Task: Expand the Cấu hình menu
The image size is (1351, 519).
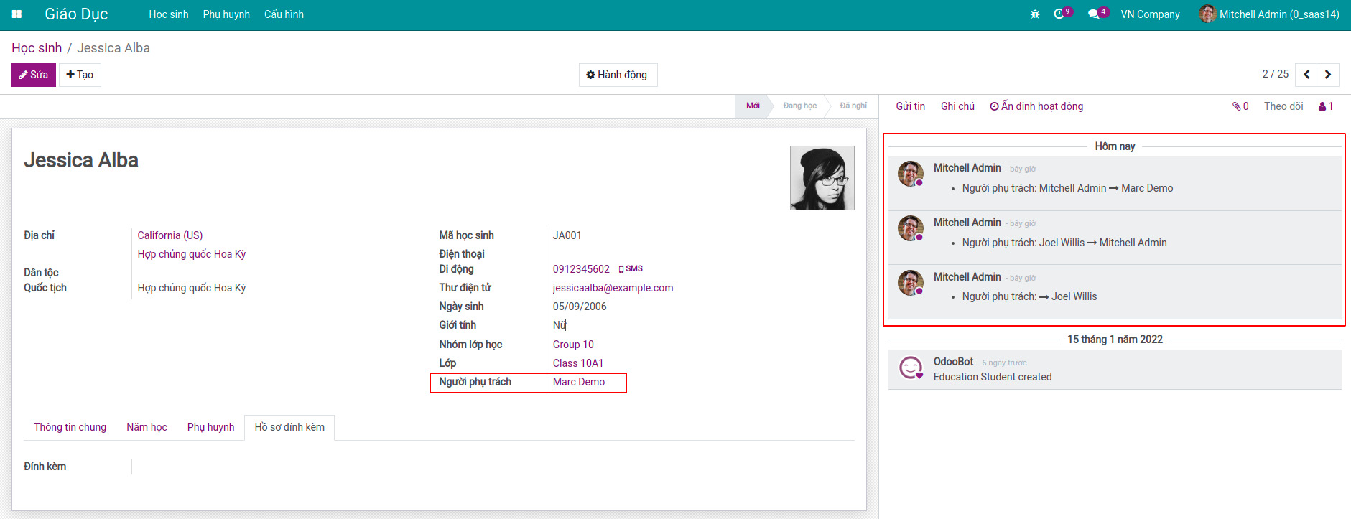Action: 284,14
